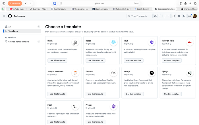Switch to the YouTube Music tab
Screen dimensions: 199x125
click(18, 9)
